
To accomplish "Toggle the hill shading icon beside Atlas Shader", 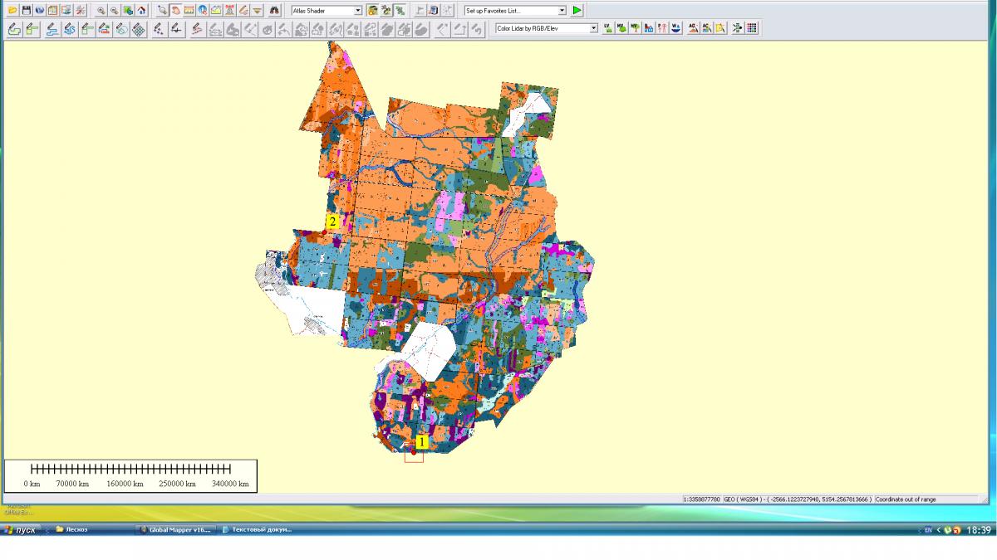I will [x=372, y=11].
